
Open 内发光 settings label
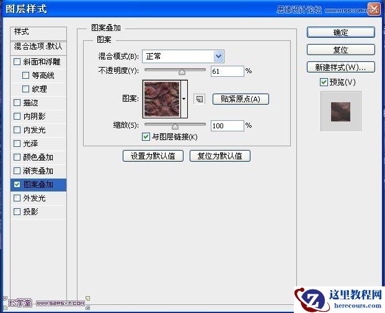pyautogui.click(x=34, y=130)
